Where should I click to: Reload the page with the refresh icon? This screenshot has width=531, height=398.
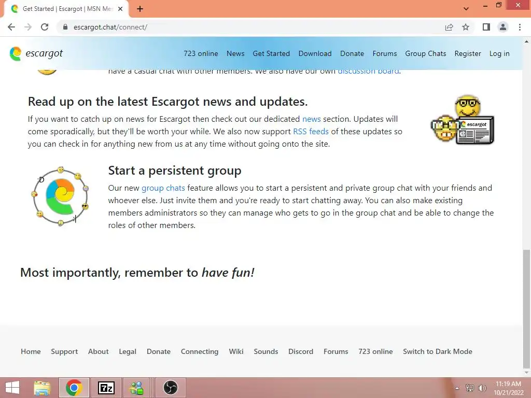(x=45, y=27)
